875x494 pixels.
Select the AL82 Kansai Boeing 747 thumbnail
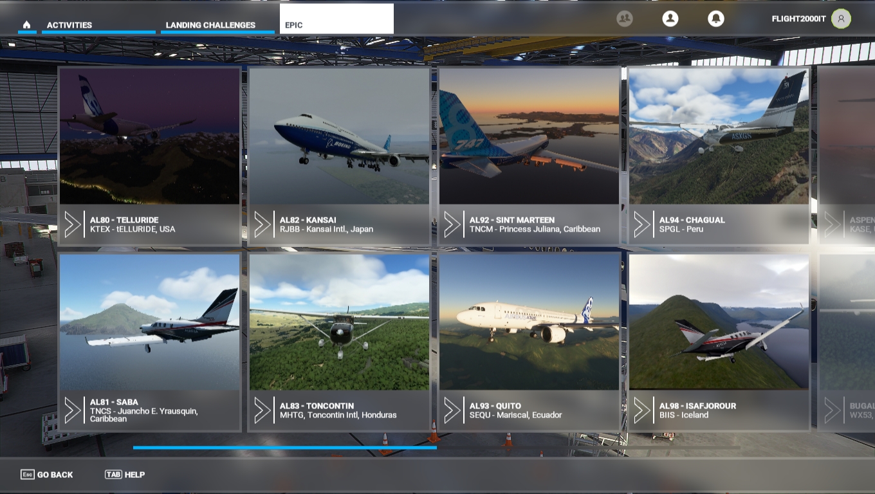tap(339, 136)
